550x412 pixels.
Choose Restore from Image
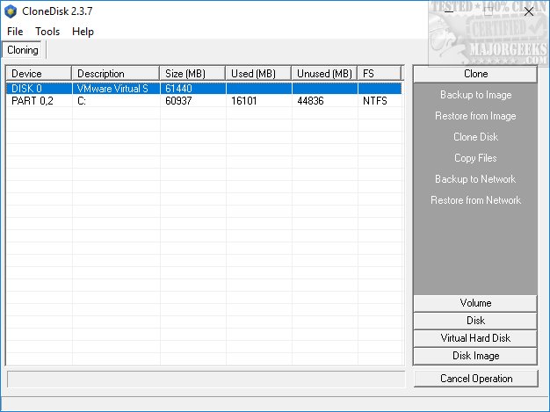point(475,116)
